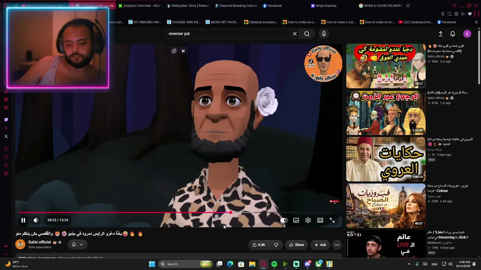This screenshot has height=270, width=481.
Task: Open Discord from taskbar
Action: coord(307,264)
